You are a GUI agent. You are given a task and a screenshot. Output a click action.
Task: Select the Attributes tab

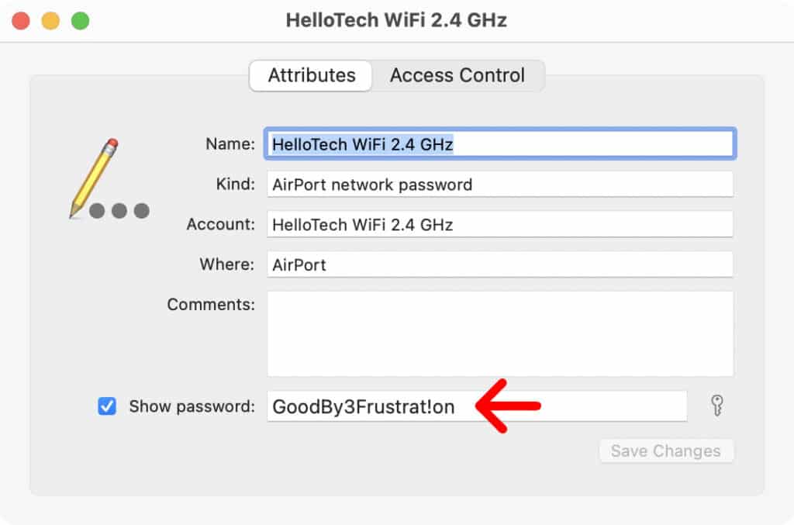(x=310, y=75)
